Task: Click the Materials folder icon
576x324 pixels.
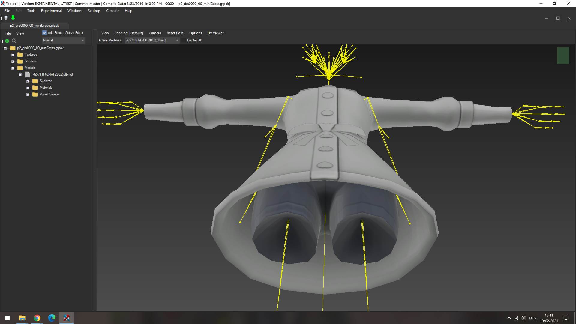Action: point(35,88)
